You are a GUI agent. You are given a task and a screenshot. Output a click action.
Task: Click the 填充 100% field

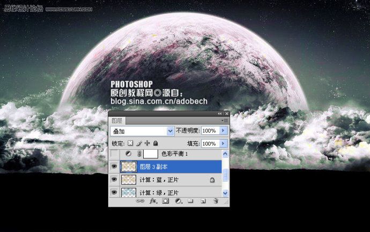pyautogui.click(x=210, y=143)
